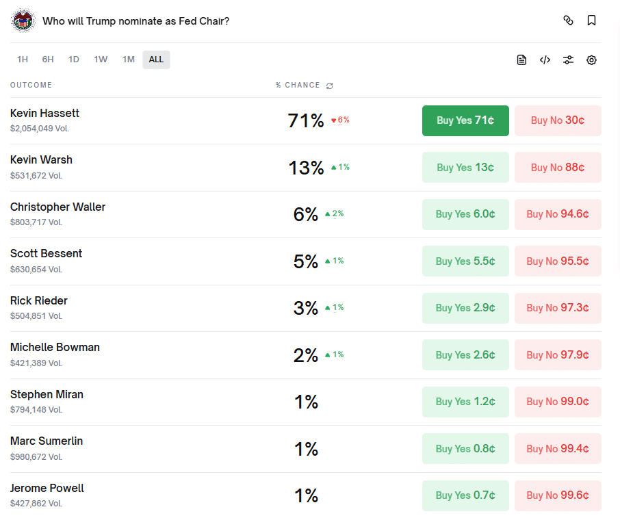Select the 1H time range
This screenshot has height=518, width=620.
[22, 60]
